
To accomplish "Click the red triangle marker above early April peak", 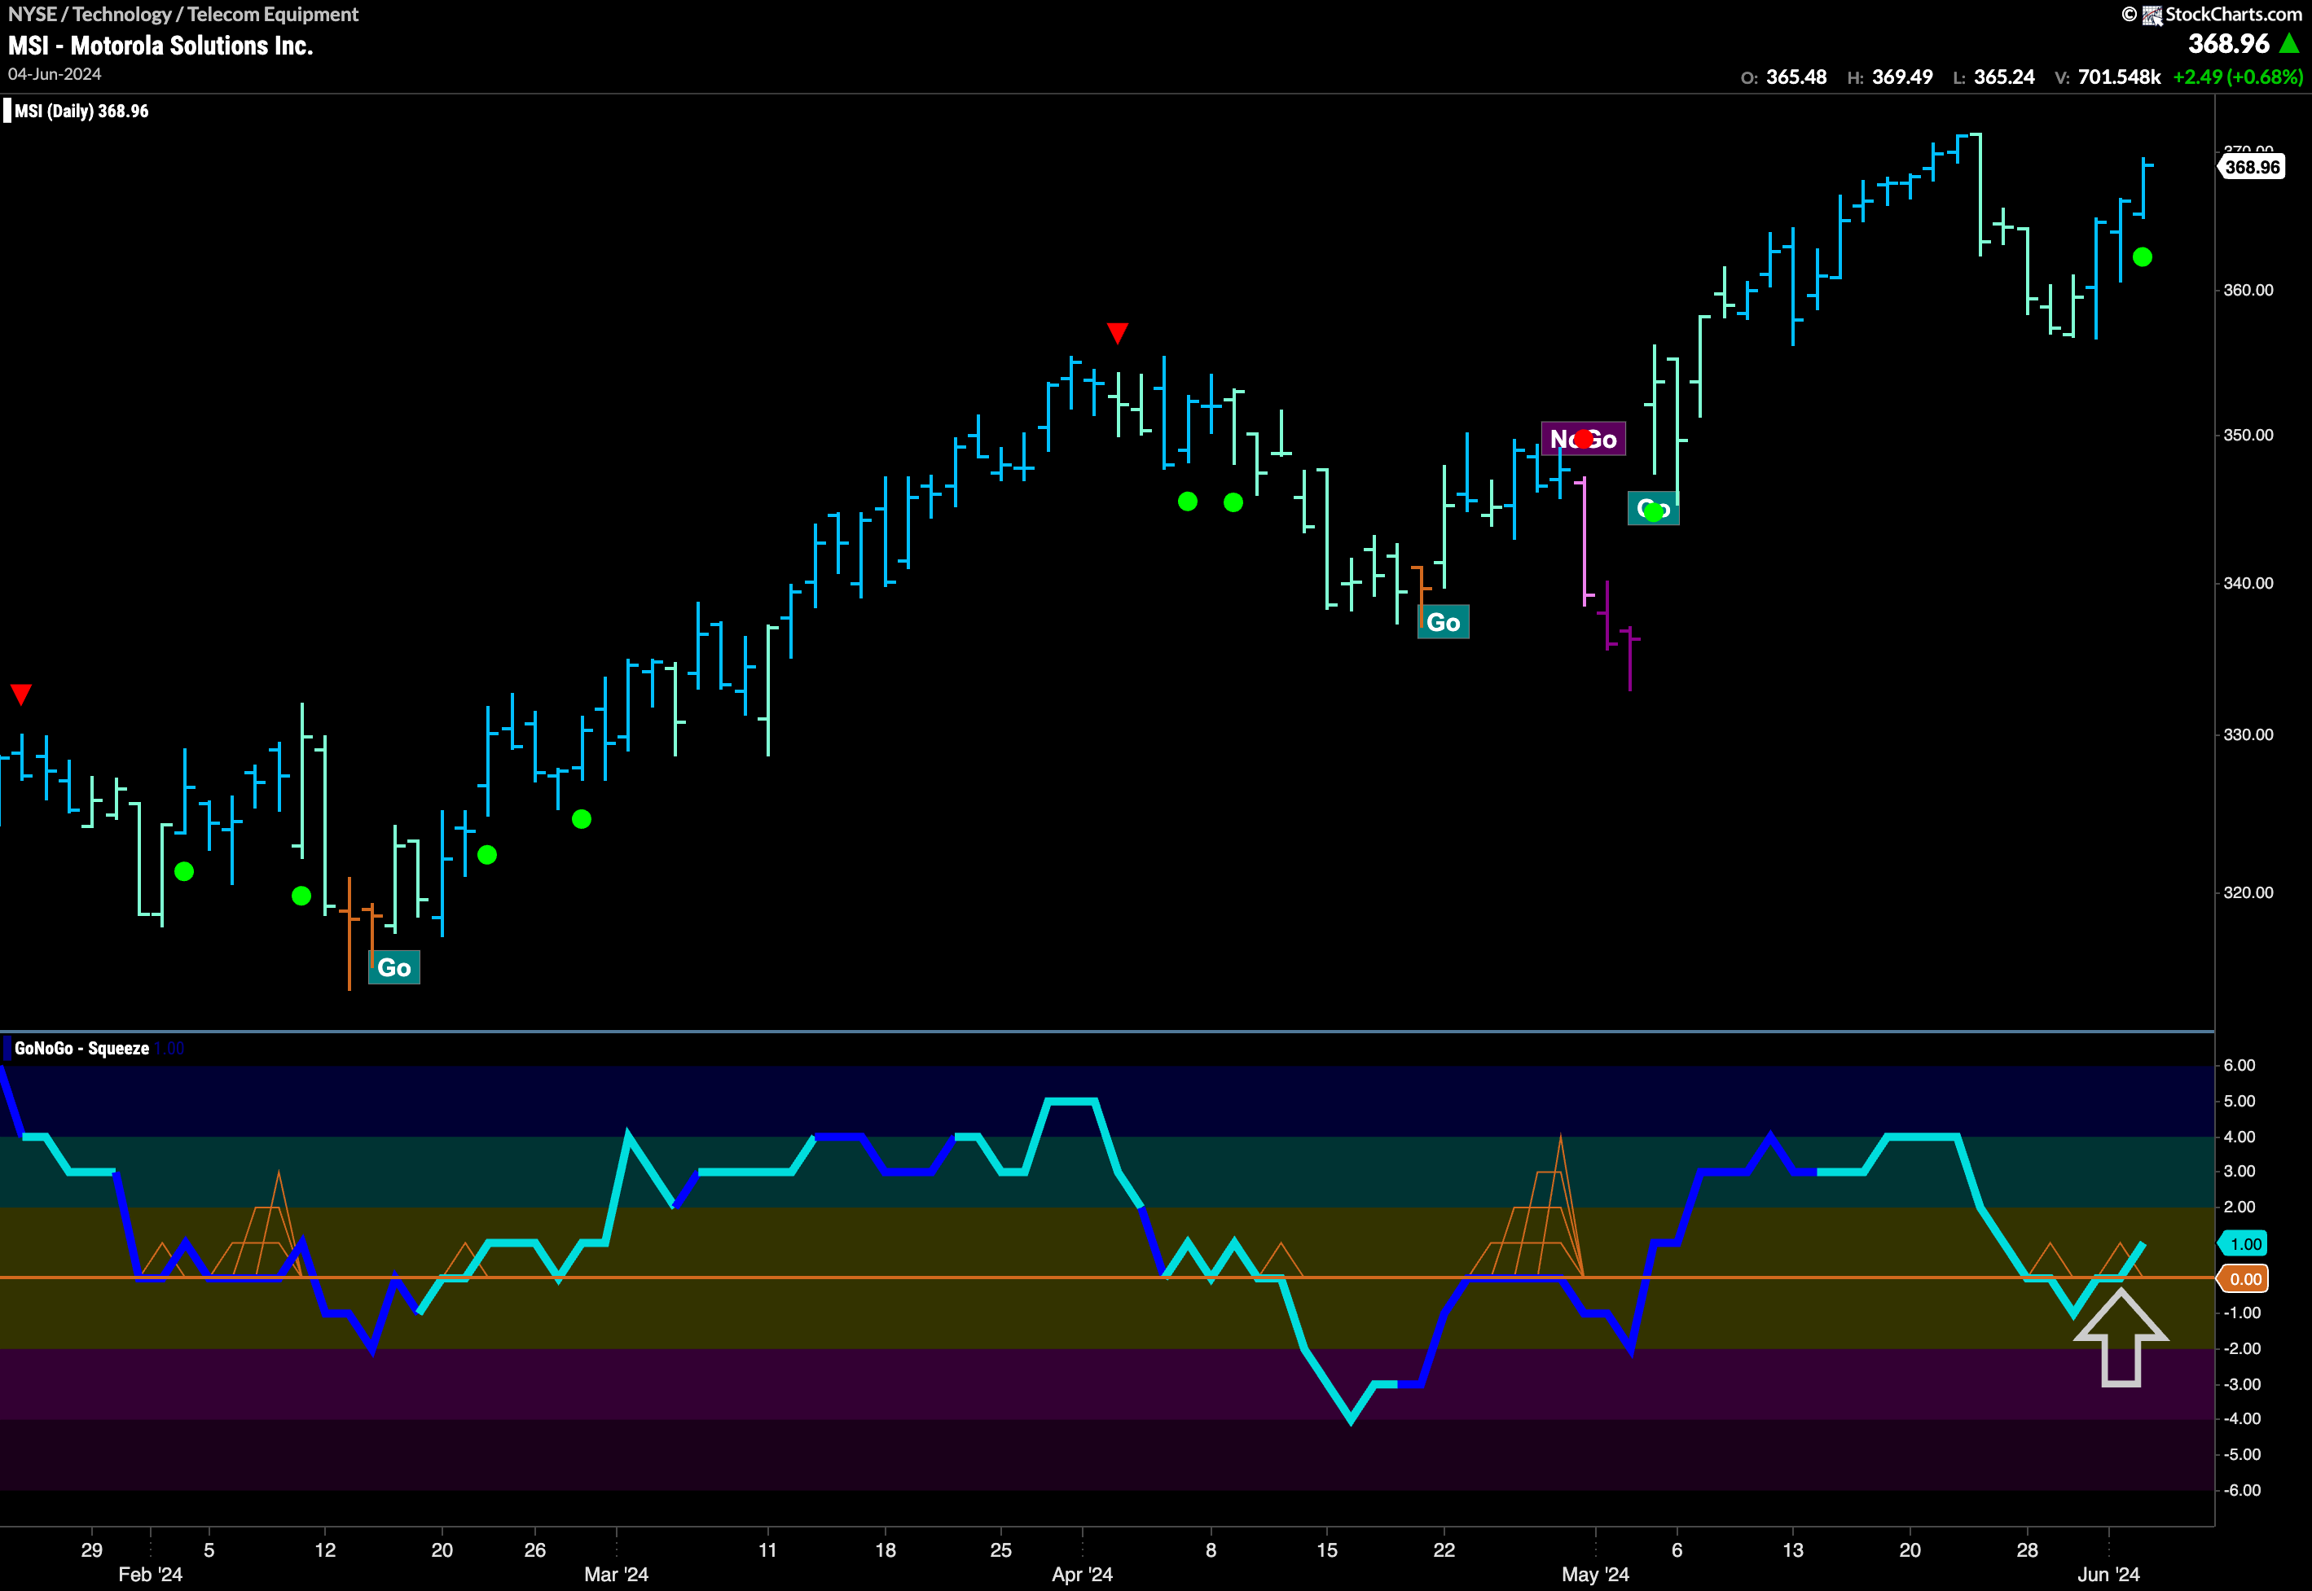I will click(x=1117, y=332).
